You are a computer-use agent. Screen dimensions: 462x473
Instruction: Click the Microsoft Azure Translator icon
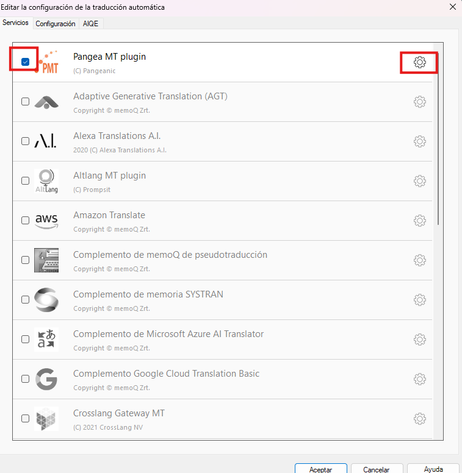coord(46,340)
